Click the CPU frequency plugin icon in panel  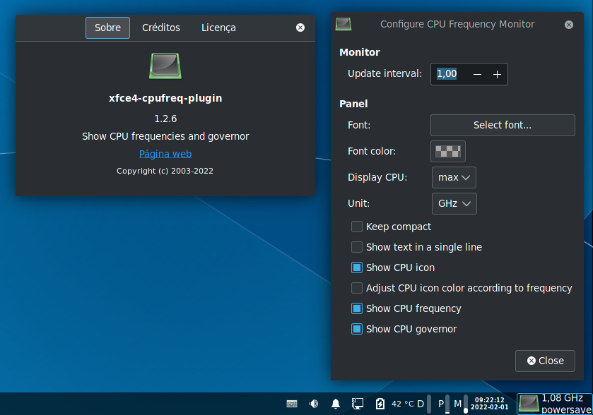coord(529,404)
